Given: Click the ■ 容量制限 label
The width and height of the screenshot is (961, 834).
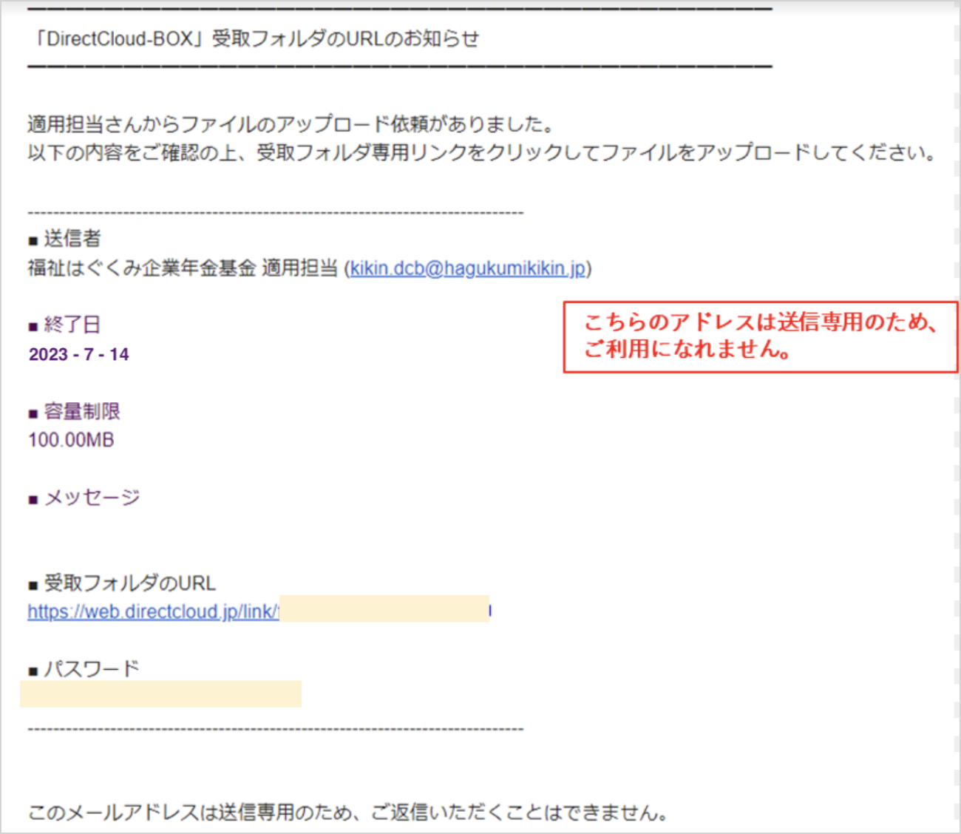Looking at the screenshot, I should tap(74, 411).
